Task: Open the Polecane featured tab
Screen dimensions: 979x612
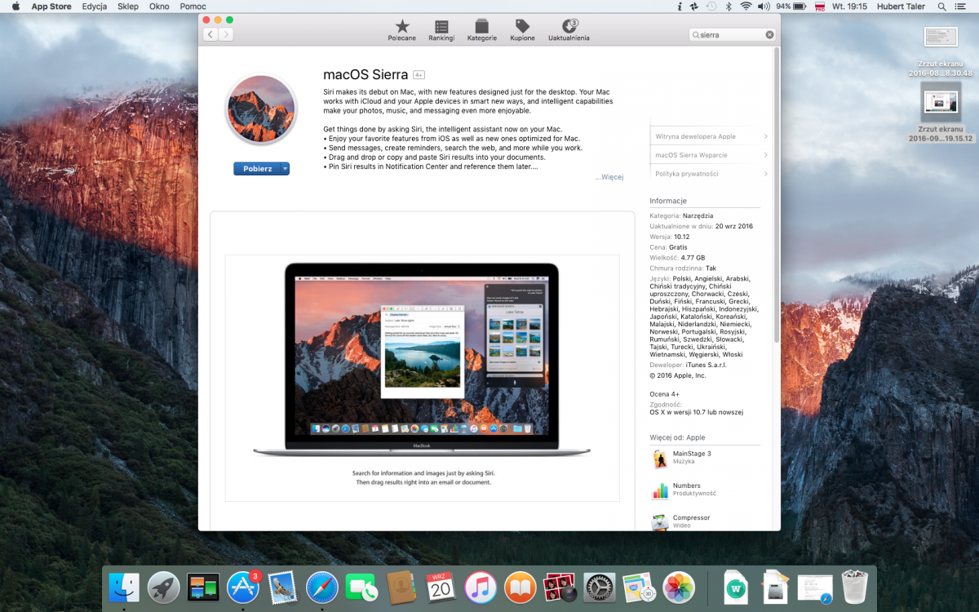Action: coord(401,31)
